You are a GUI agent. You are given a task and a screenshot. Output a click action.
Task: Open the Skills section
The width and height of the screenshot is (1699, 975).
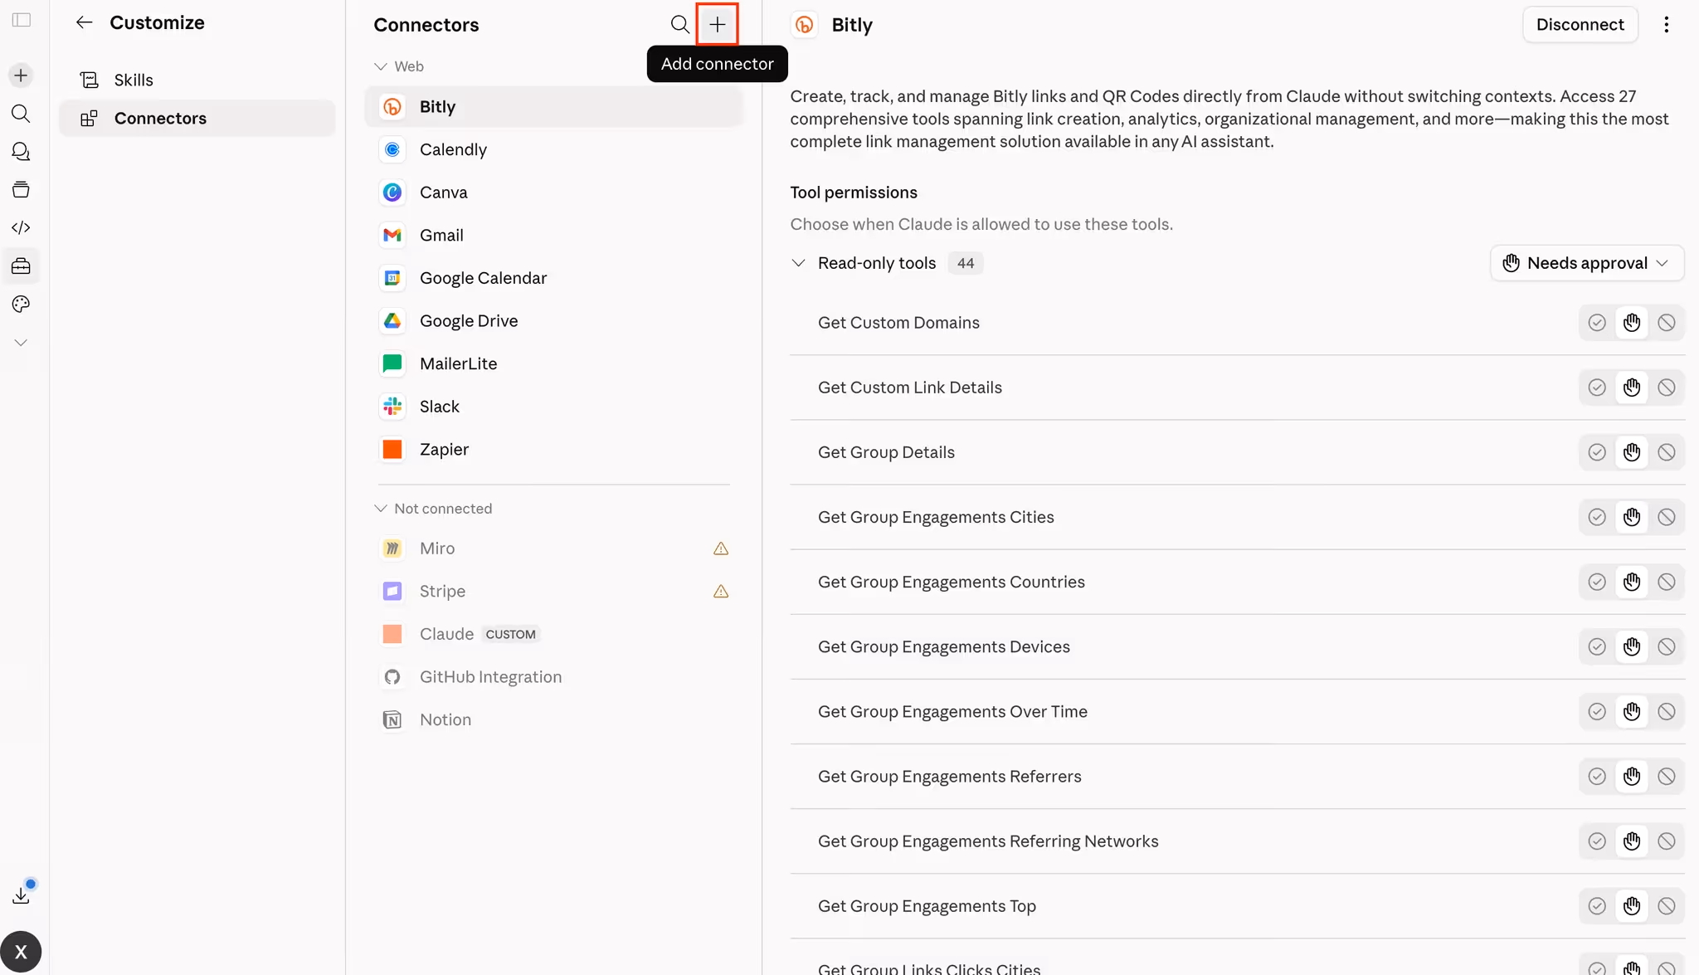(x=197, y=80)
